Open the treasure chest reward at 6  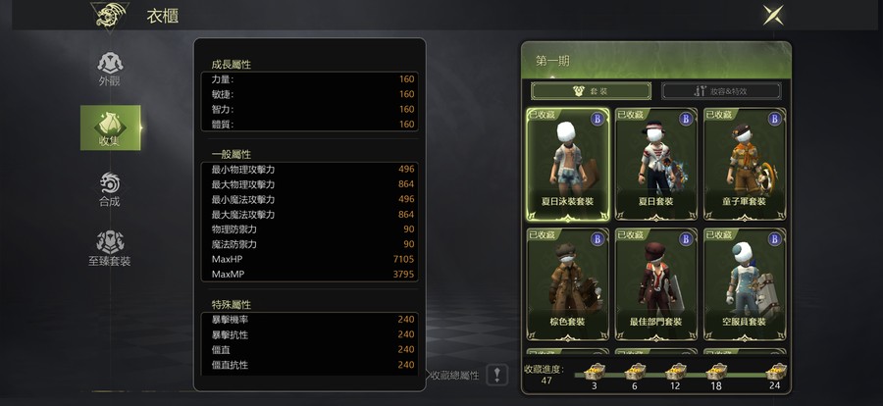(635, 372)
